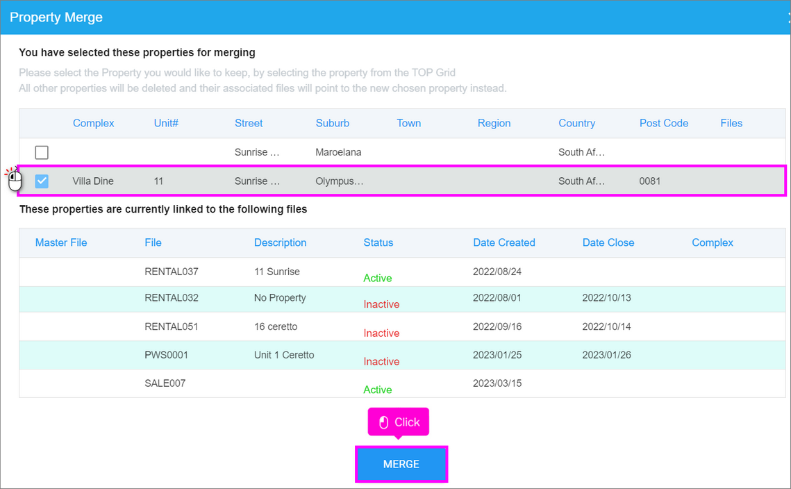Click close date 2023/01/26
This screenshot has height=489, width=791.
[607, 355]
